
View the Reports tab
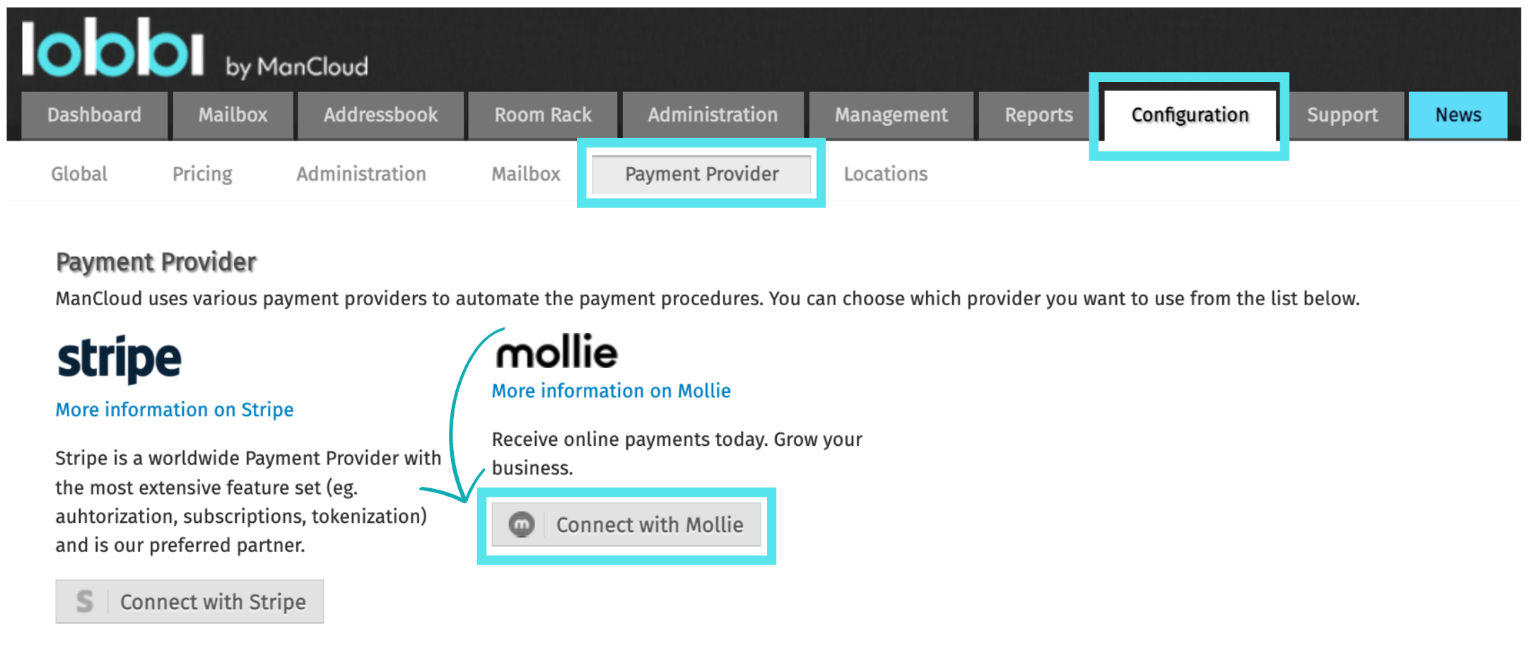[1038, 115]
